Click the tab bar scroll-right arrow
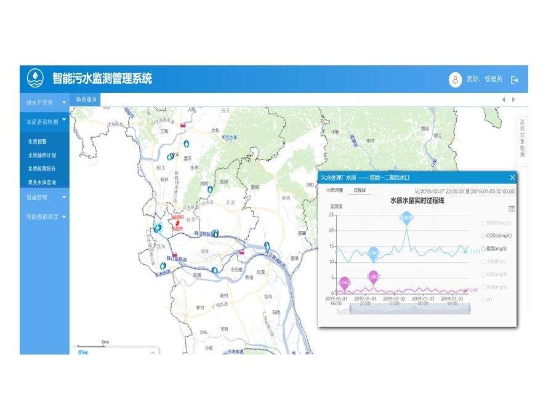551x413 pixels. point(513,100)
